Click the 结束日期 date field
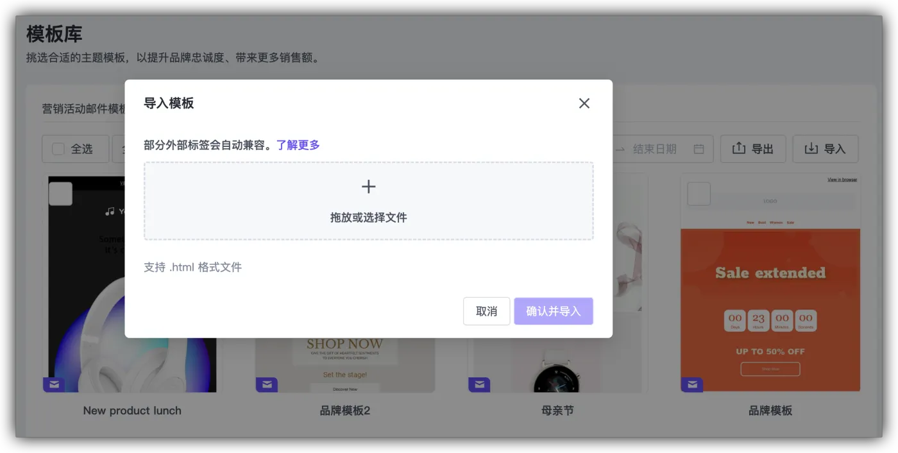 [x=654, y=149]
